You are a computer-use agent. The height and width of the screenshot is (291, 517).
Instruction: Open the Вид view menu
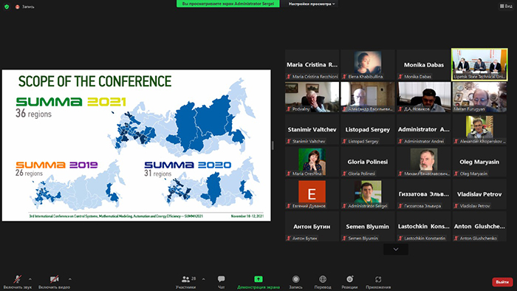tap(506, 6)
